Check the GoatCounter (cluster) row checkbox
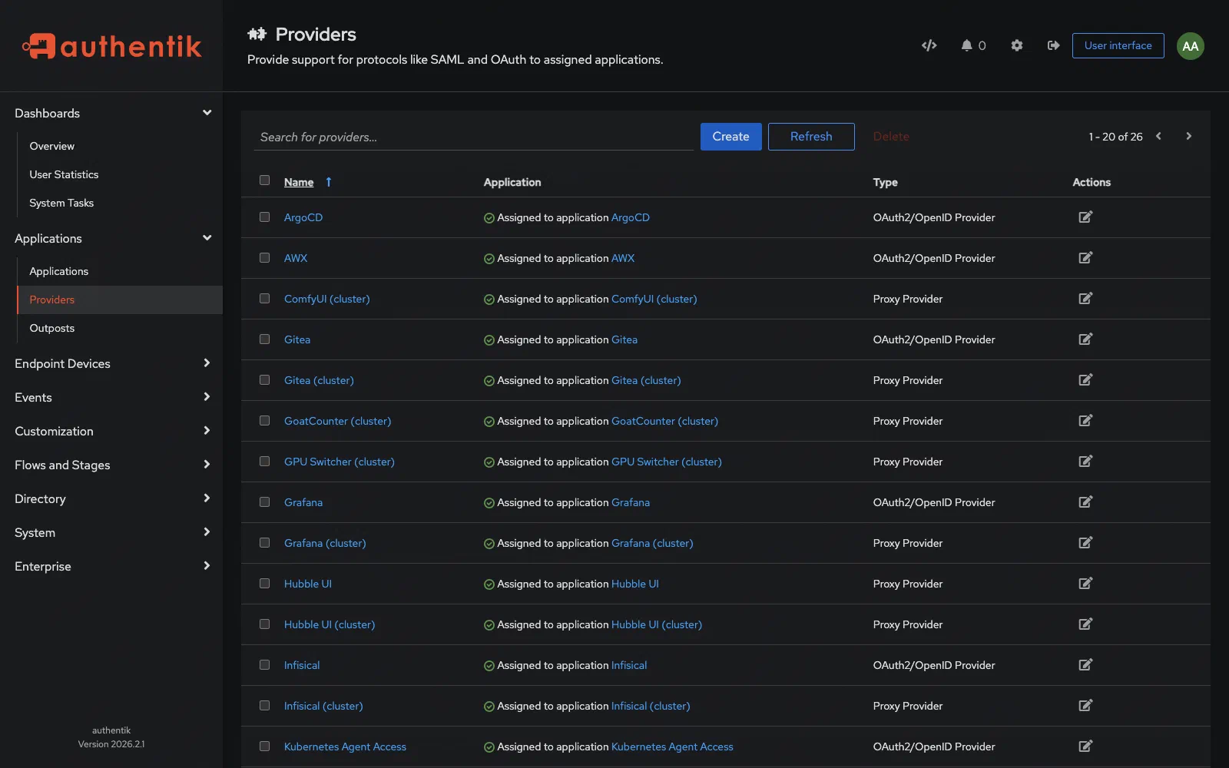This screenshot has height=768, width=1229. 265,421
